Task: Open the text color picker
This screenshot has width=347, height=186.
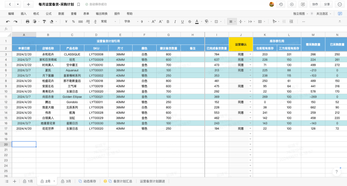Action: click(x=197, y=22)
